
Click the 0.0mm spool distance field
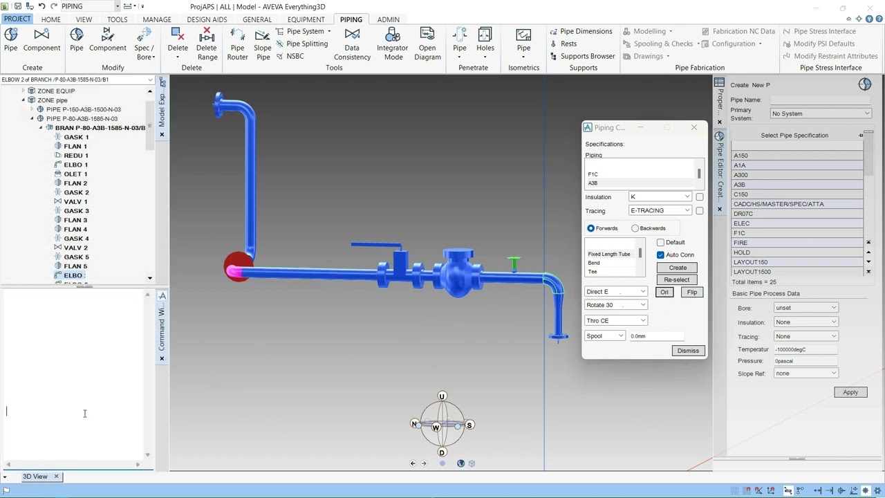point(657,336)
